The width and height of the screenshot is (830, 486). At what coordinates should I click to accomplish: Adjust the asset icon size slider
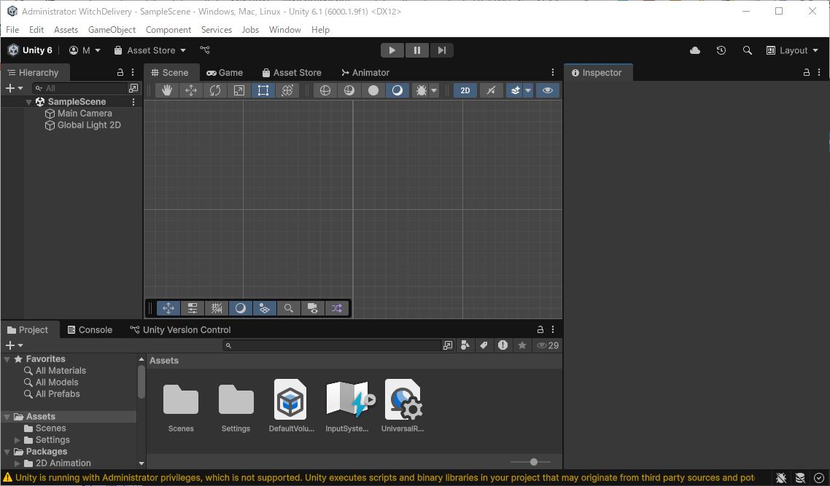point(534,462)
